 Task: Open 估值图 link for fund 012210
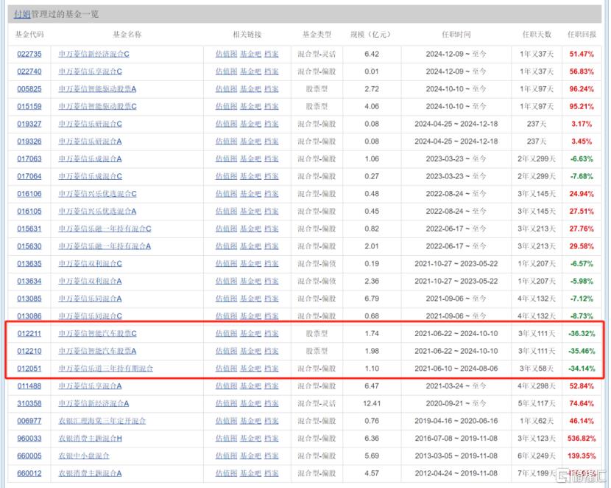click(227, 351)
